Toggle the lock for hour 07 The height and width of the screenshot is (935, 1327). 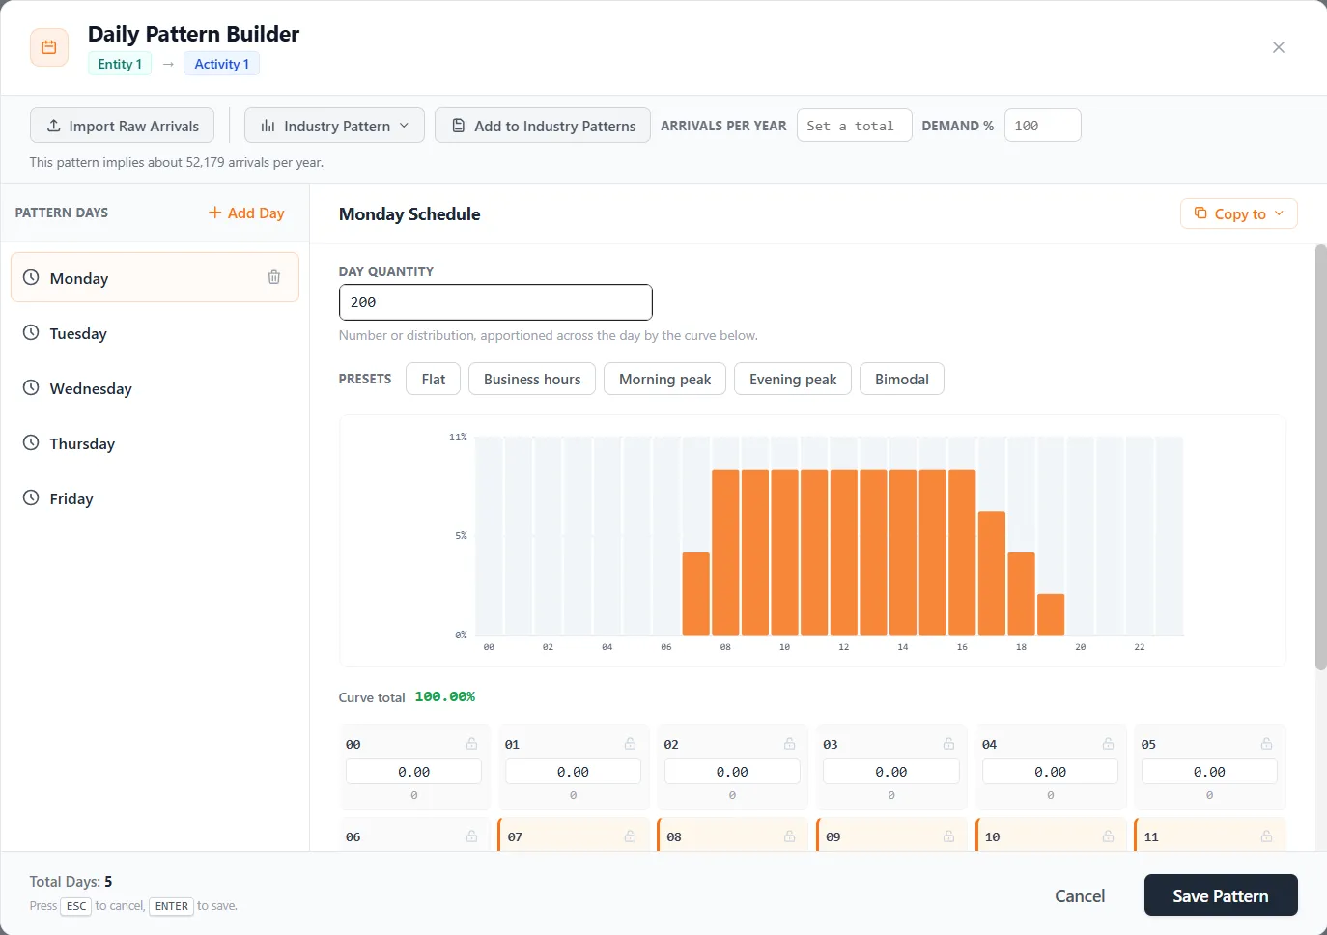click(x=630, y=836)
